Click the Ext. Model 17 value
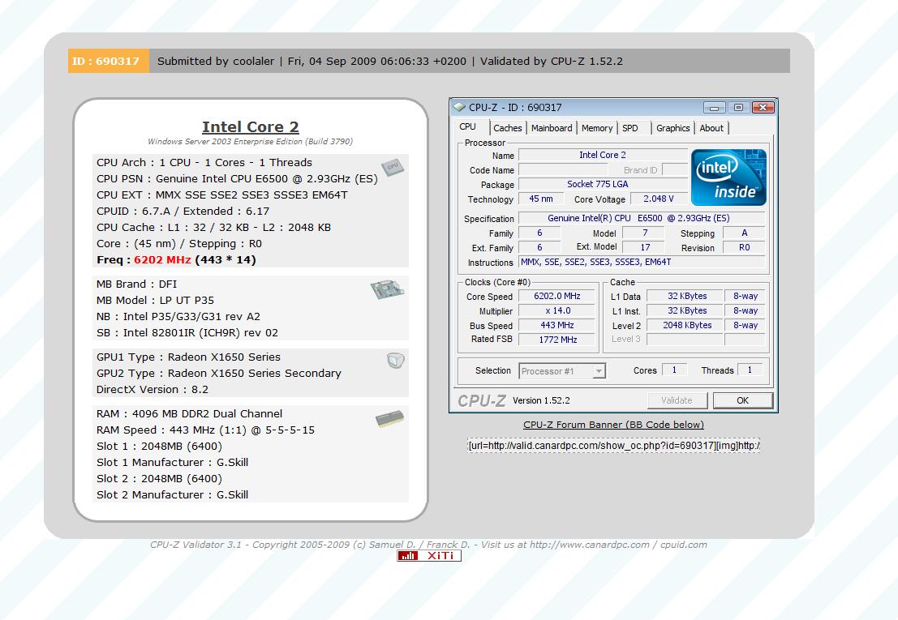Image resolution: width=898 pixels, height=620 pixels. pos(644,248)
